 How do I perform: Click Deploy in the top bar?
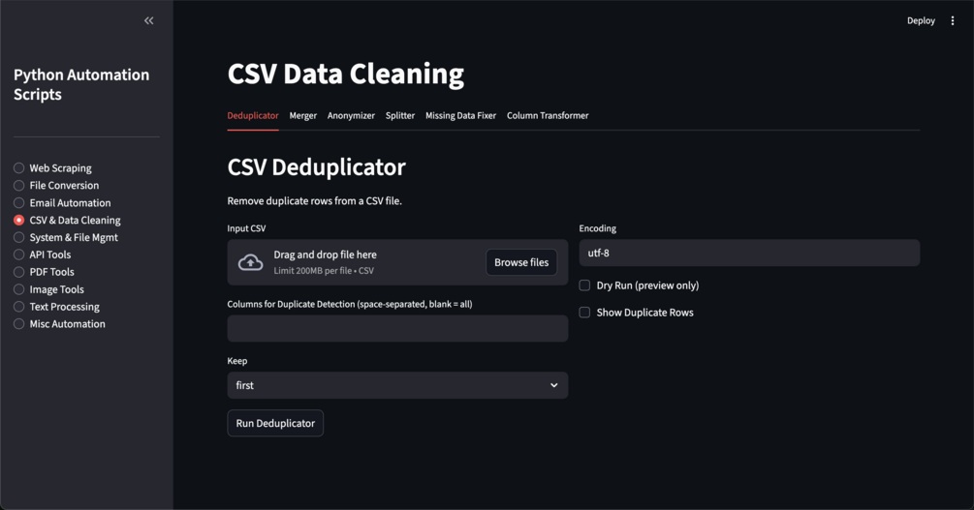pyautogui.click(x=921, y=21)
